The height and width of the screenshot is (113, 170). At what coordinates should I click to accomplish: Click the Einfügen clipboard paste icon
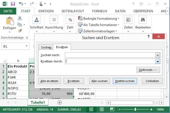pyautogui.click(x=10, y=21)
